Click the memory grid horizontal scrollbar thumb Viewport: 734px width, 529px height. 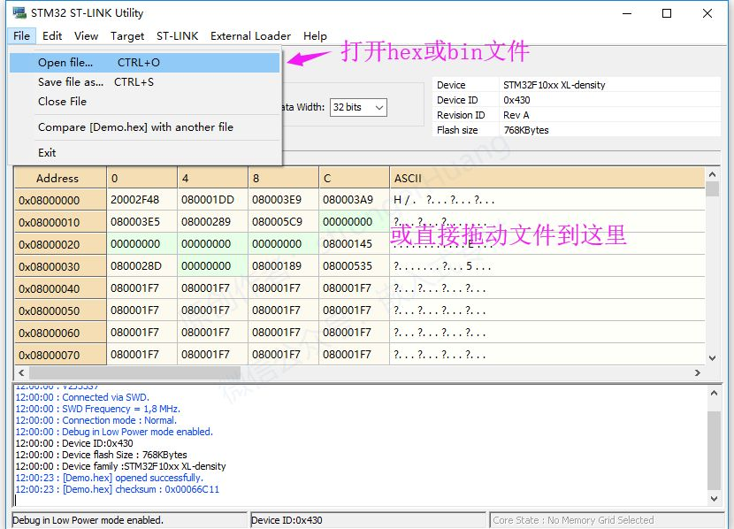(x=134, y=372)
